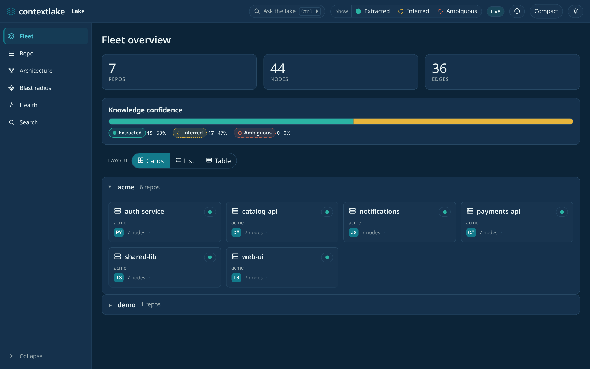The image size is (590, 369).
Task: Click payments-api repo icon
Action: pyautogui.click(x=470, y=211)
